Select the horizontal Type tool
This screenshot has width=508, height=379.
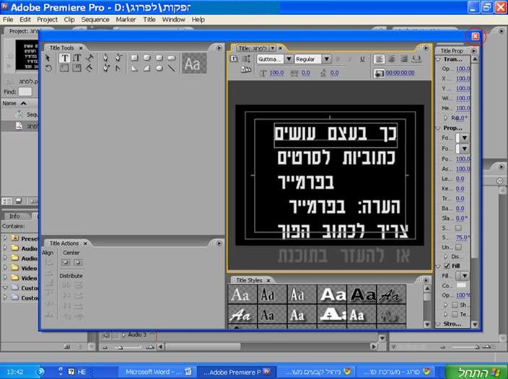coord(64,58)
